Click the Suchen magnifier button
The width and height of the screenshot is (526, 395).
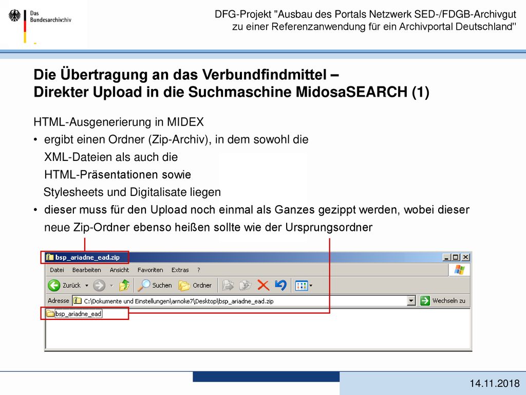coord(154,285)
